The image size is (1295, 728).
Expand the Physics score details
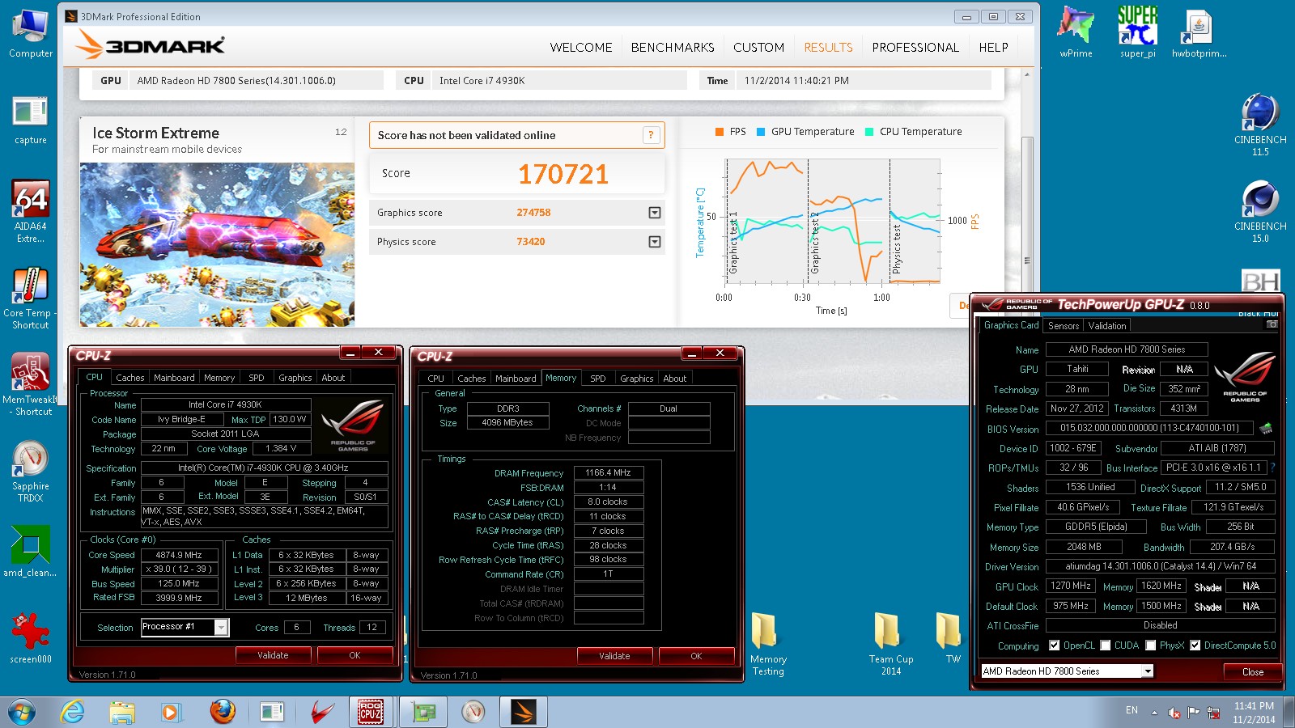655,242
